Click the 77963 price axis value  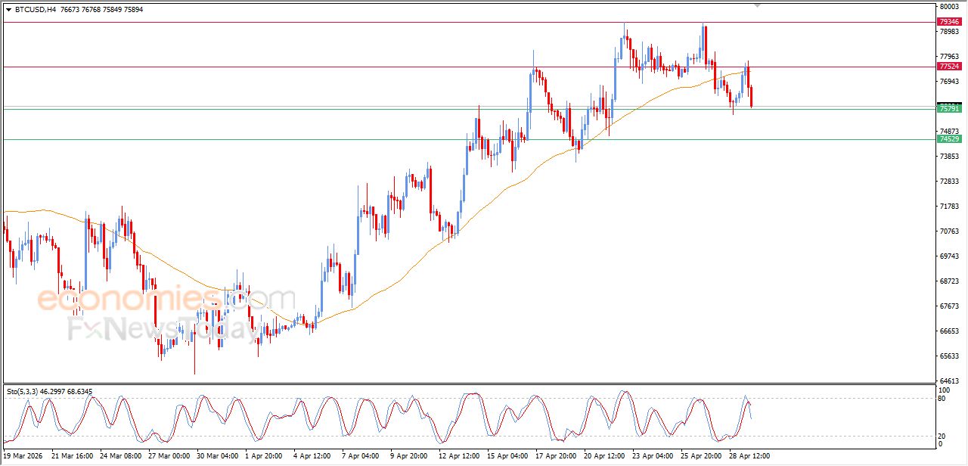pyautogui.click(x=949, y=57)
